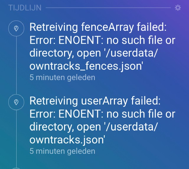Click "directory, open '/userdata/" in fenceArray message

pyautogui.click(x=93, y=53)
